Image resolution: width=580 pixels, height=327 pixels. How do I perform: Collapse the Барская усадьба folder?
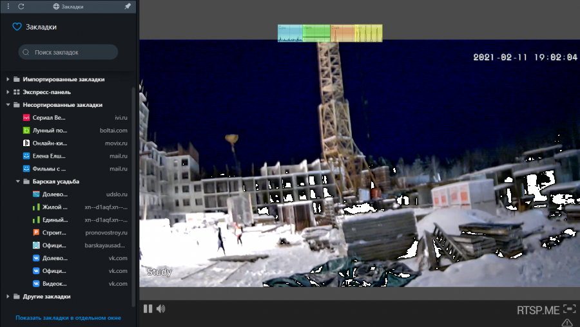pos(18,182)
